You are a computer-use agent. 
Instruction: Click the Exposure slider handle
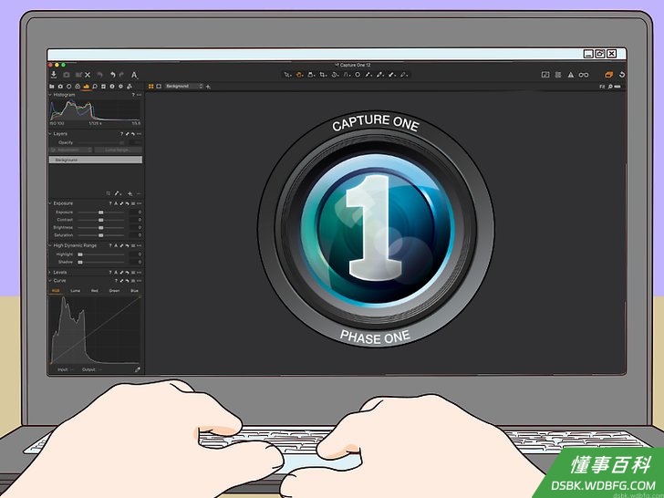click(100, 213)
